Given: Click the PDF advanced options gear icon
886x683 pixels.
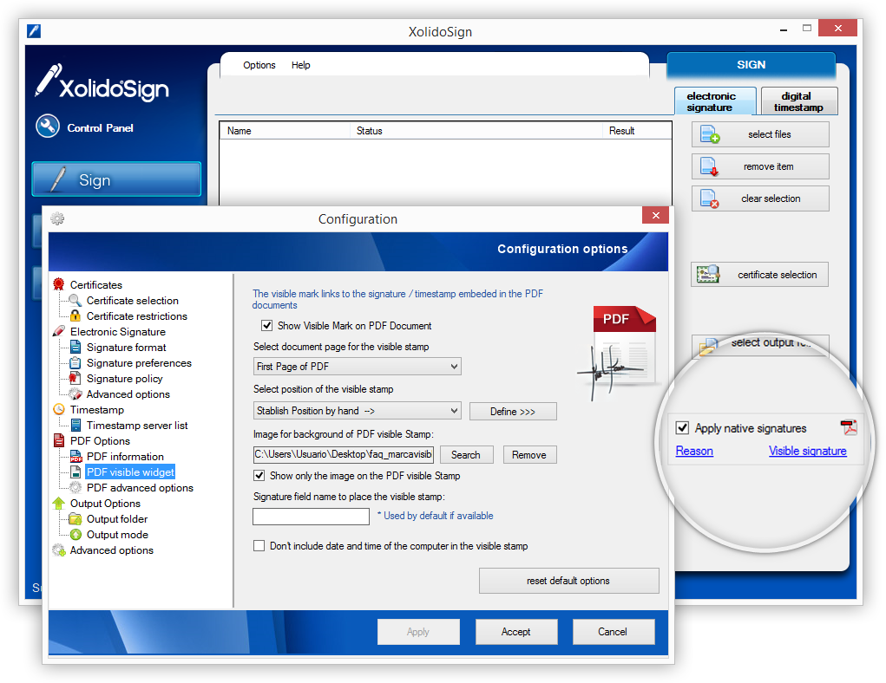Looking at the screenshot, I should (75, 487).
